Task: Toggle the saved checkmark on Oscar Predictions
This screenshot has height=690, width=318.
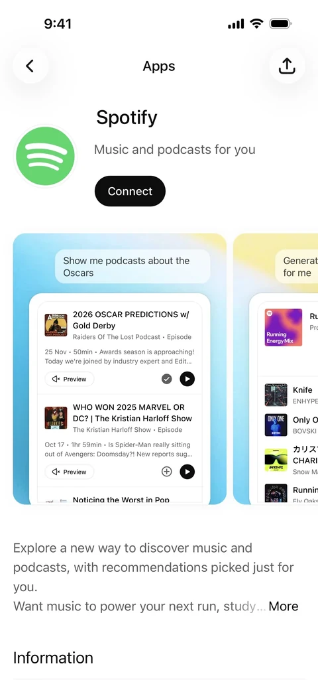Action: click(x=166, y=379)
